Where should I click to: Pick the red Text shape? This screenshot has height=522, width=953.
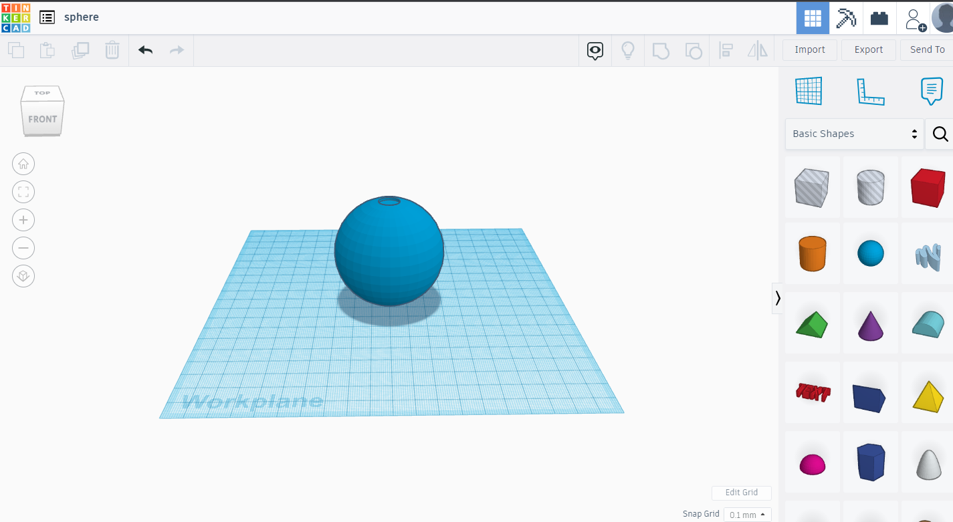point(813,392)
